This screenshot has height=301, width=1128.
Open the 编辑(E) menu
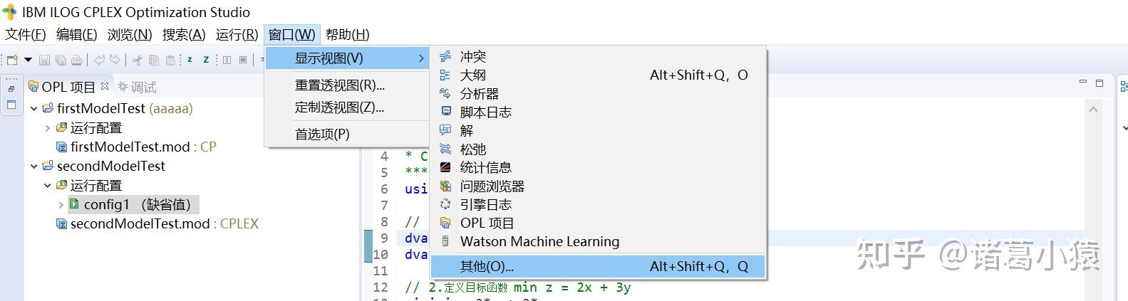click(x=76, y=34)
